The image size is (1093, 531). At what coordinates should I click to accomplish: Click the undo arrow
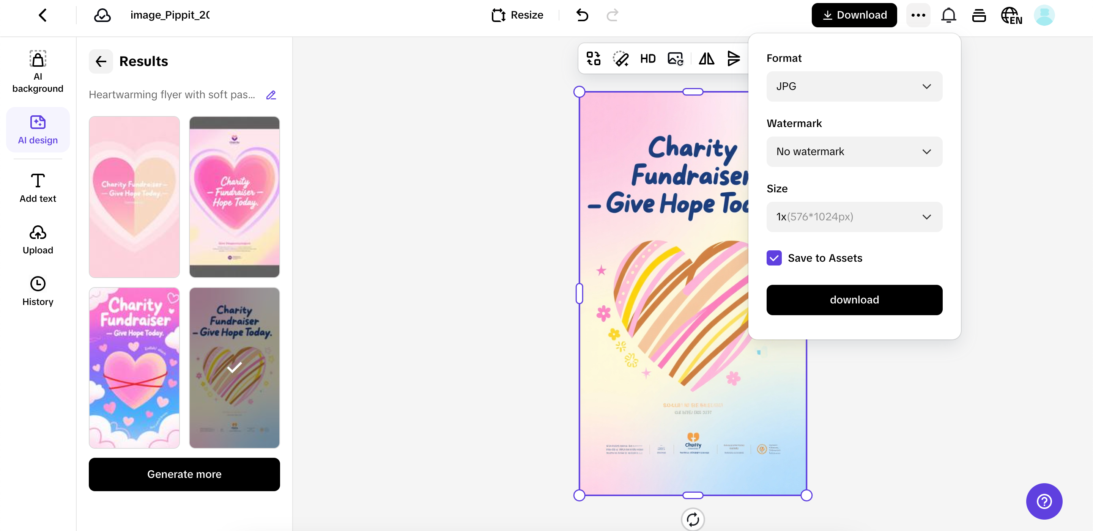(582, 15)
